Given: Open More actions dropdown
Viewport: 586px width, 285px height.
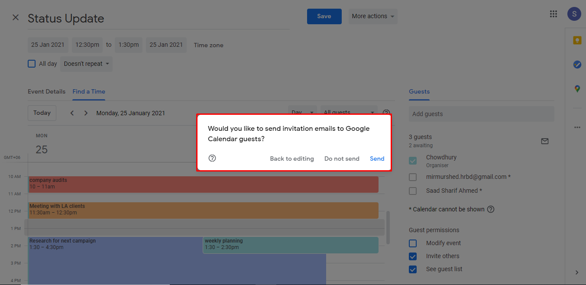Looking at the screenshot, I should point(373,16).
